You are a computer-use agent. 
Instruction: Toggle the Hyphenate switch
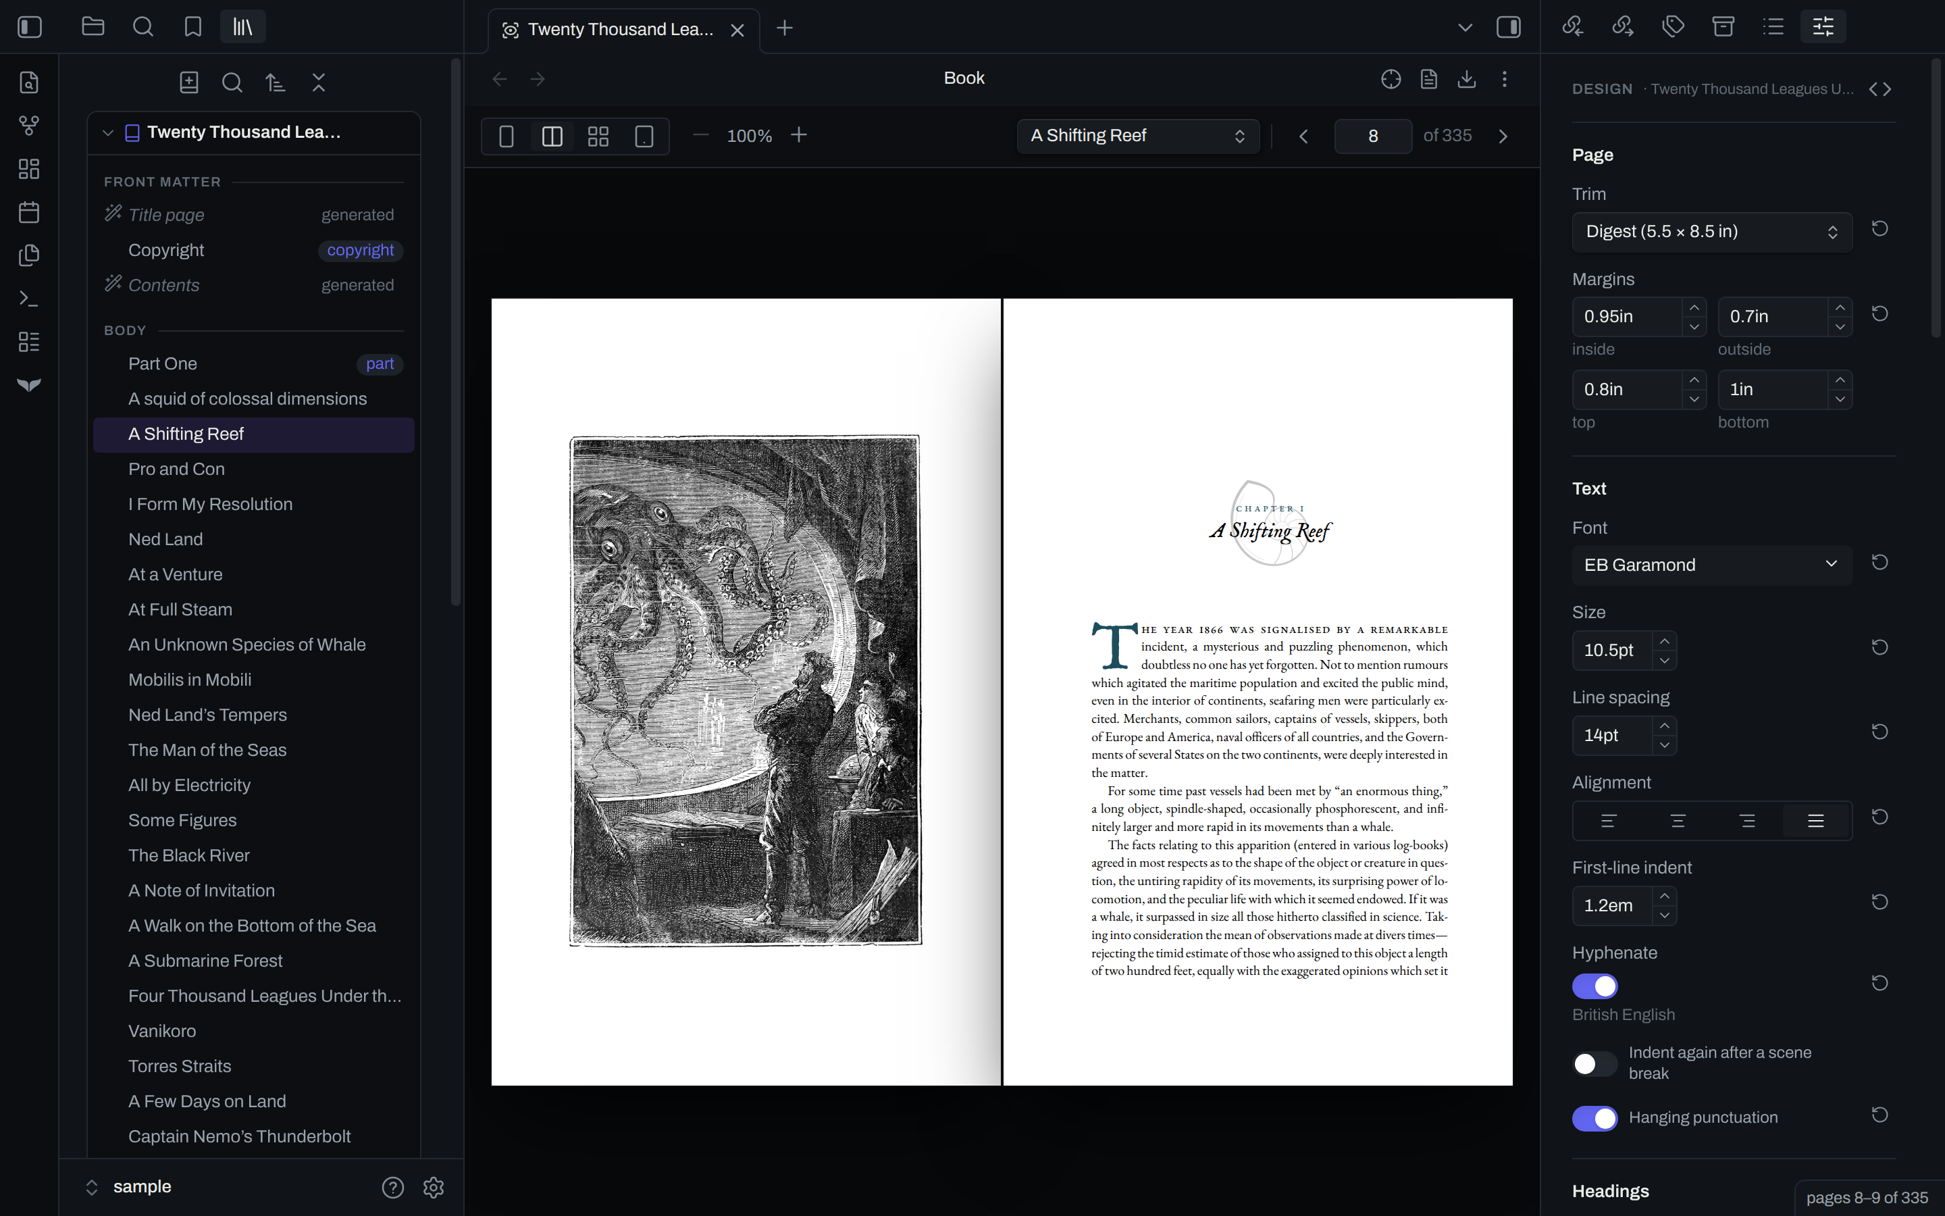1594,986
